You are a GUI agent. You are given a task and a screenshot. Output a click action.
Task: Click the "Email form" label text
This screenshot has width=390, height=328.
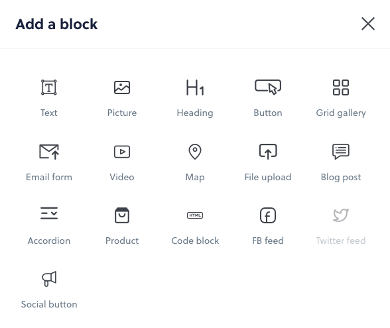click(x=49, y=177)
